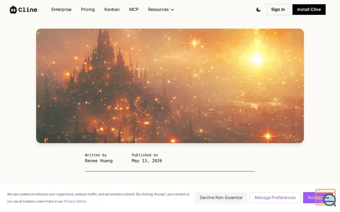The height and width of the screenshot is (212, 340).
Task: Toggle dark mode with the moon icon
Action: click(x=258, y=9)
